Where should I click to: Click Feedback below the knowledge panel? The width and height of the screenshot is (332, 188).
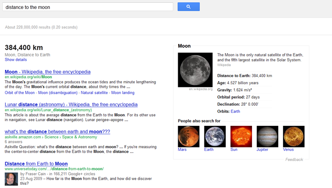294,160
